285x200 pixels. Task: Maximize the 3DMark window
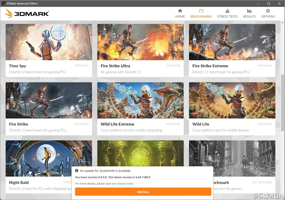coord(269,3)
